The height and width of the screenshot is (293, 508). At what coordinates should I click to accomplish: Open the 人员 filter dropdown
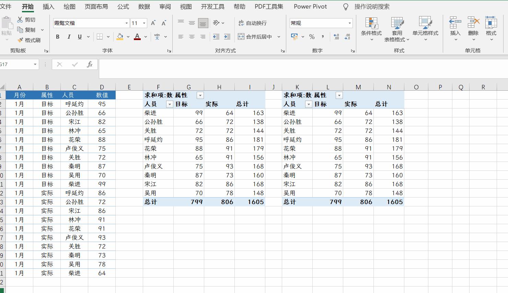[x=170, y=104]
